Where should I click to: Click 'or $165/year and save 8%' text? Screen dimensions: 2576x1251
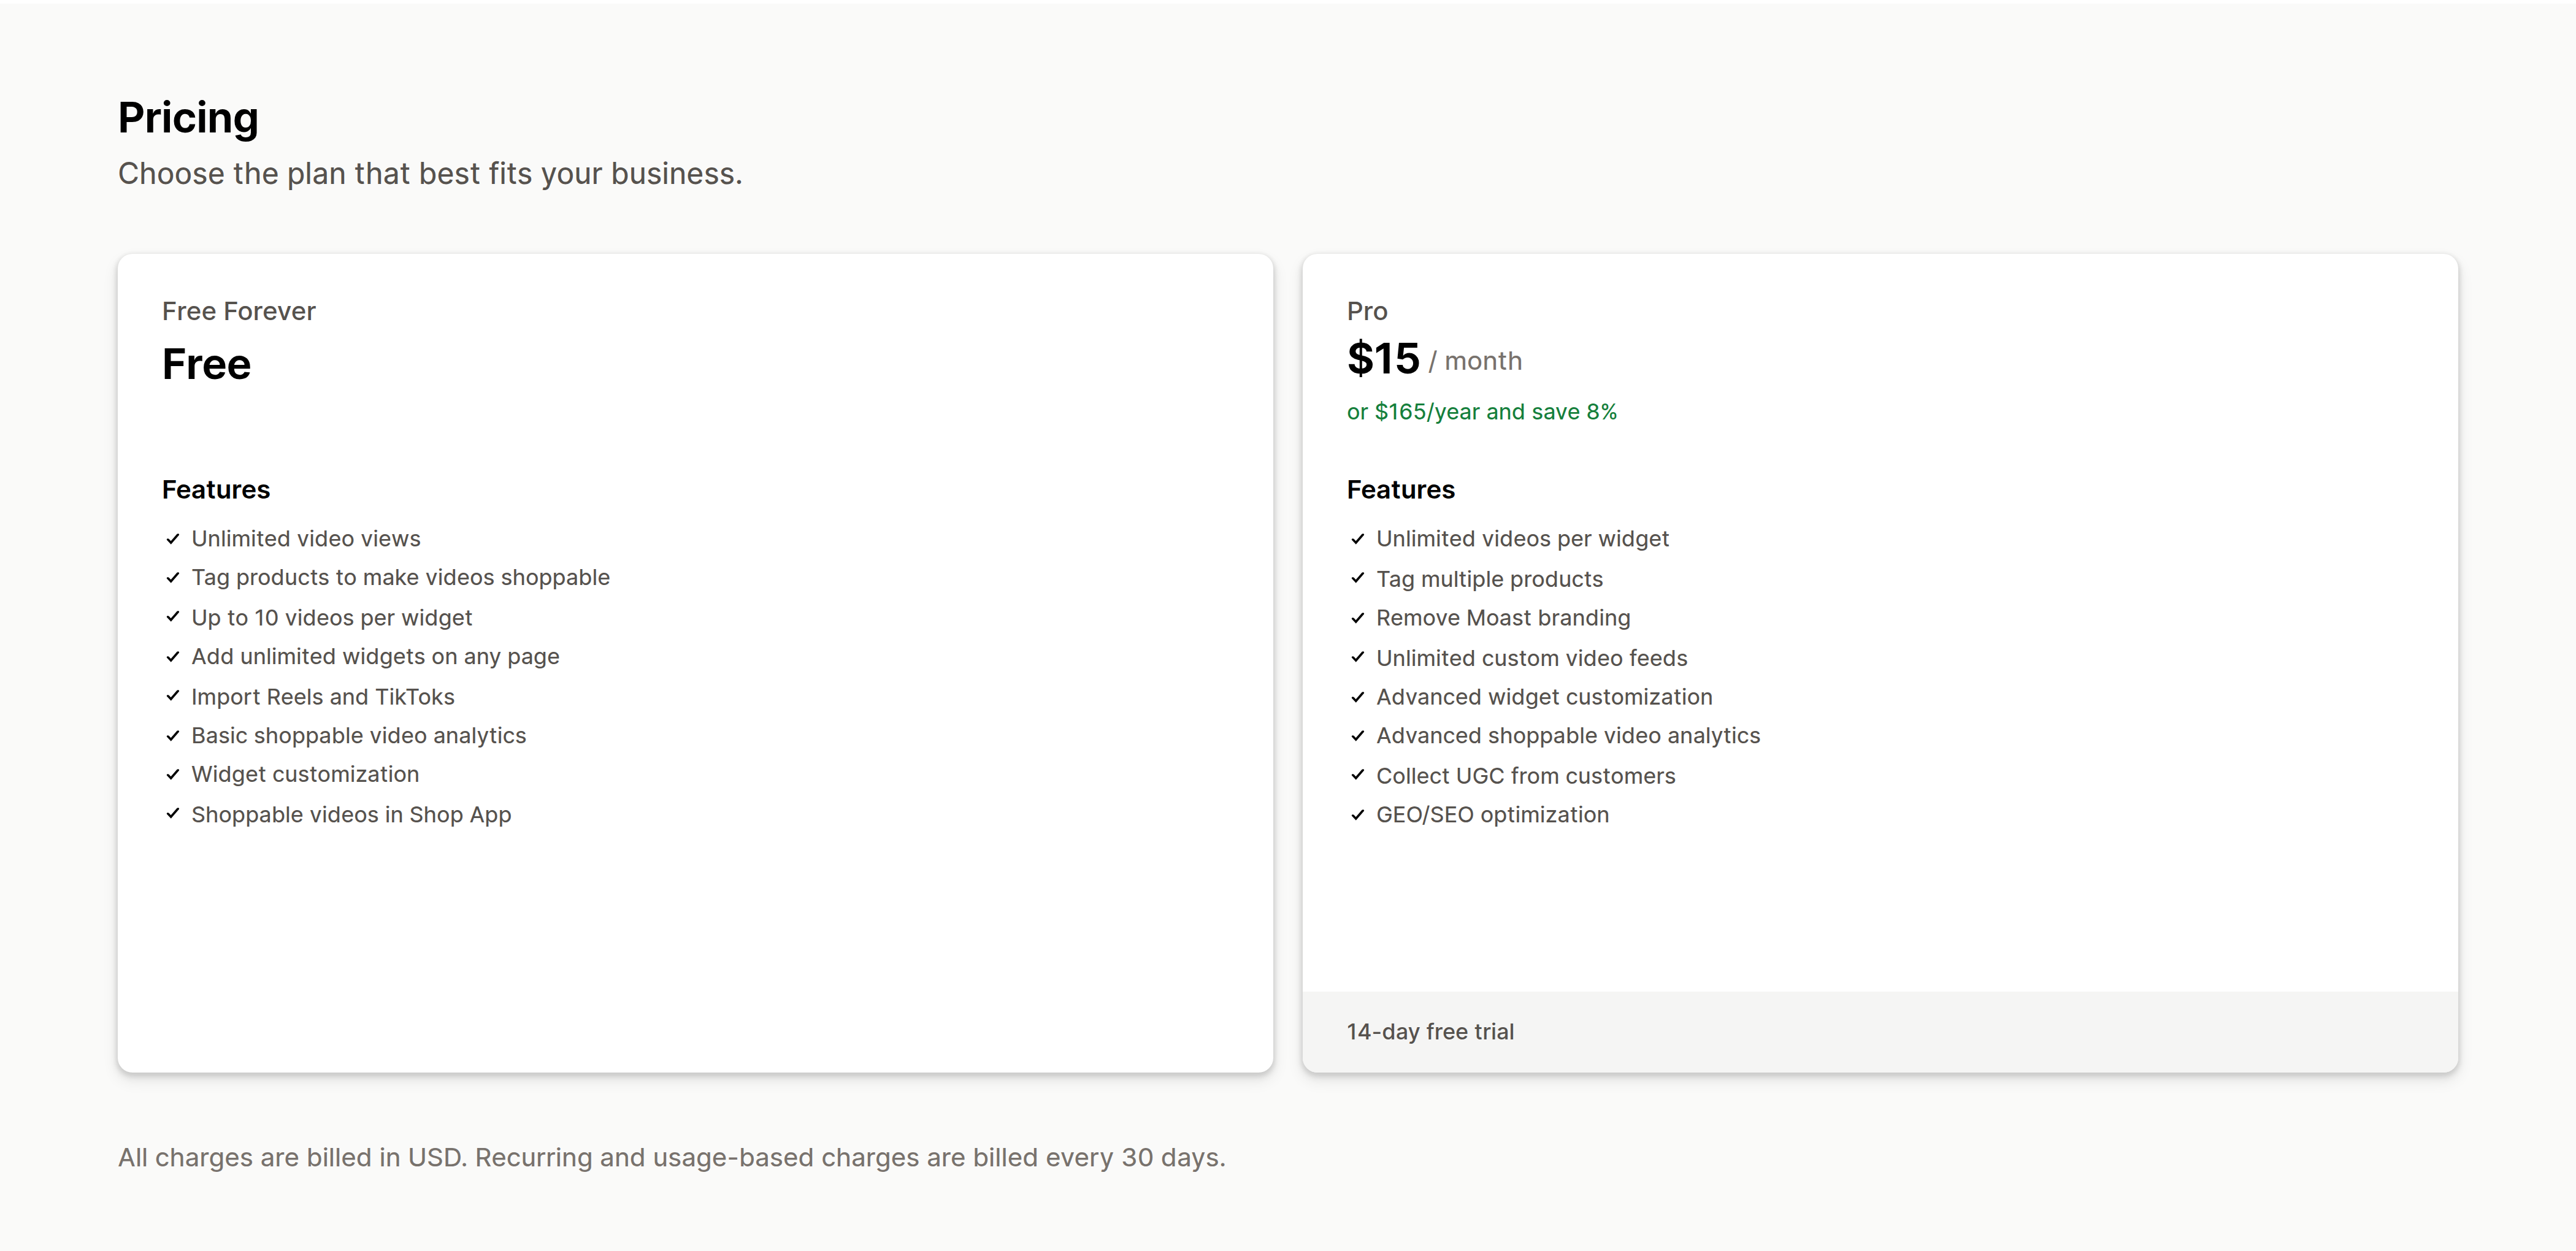(x=1482, y=412)
